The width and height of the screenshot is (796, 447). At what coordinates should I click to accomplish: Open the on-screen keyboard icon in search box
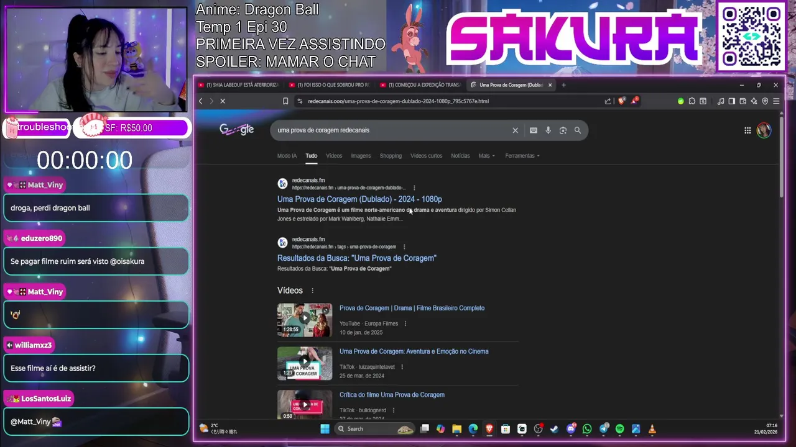click(533, 130)
